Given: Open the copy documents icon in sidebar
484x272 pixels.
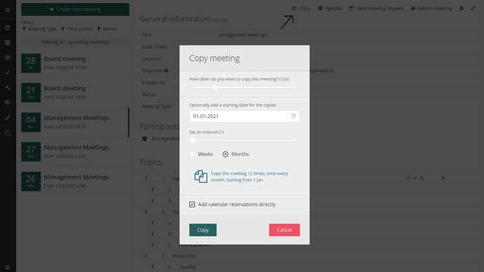Looking at the screenshot, I should click(8, 133).
